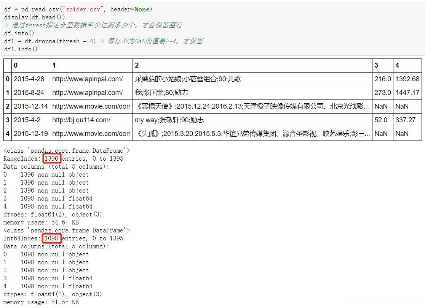Click first info line '3 1098 non-null float64'

click(x=48, y=199)
